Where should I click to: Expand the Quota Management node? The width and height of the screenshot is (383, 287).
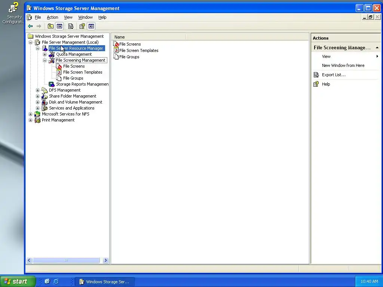(x=45, y=54)
